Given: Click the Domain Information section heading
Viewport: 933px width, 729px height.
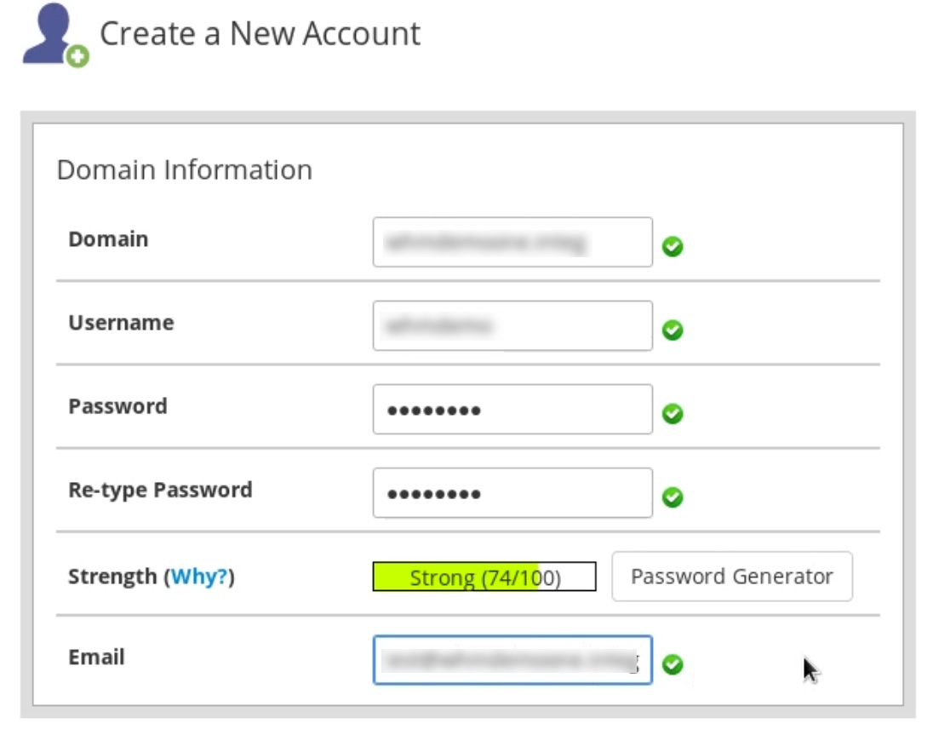Looking at the screenshot, I should click(x=184, y=169).
